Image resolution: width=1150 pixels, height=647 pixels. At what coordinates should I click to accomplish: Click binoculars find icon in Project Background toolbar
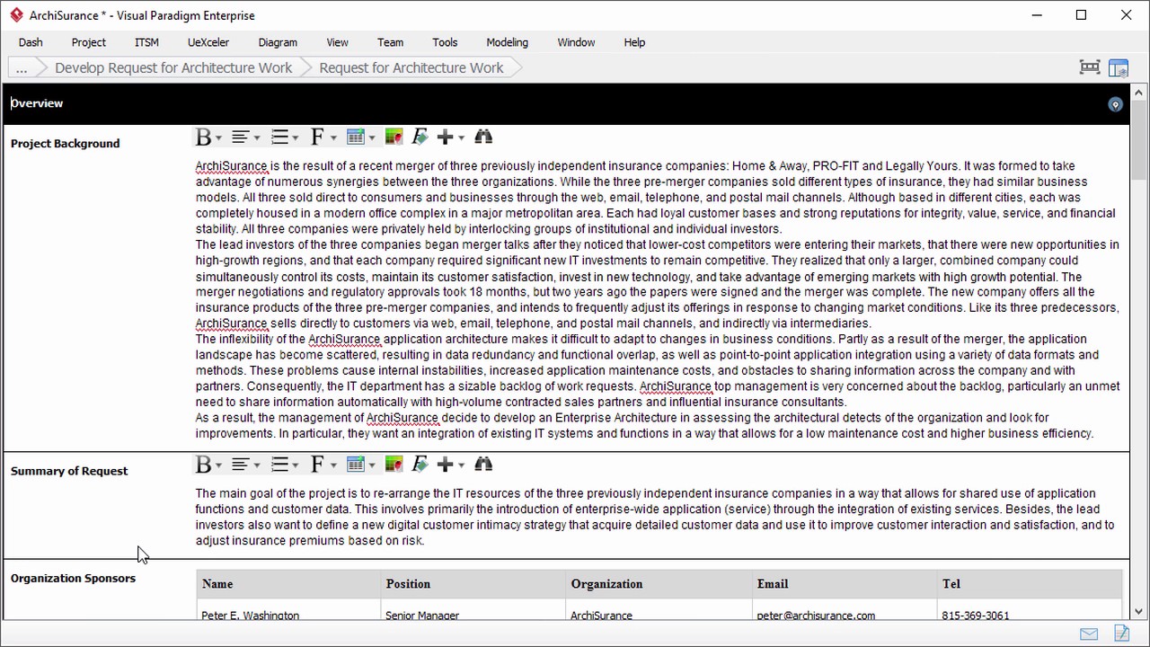pos(483,137)
